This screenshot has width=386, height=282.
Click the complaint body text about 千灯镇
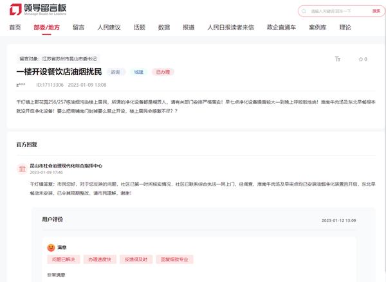point(196,107)
